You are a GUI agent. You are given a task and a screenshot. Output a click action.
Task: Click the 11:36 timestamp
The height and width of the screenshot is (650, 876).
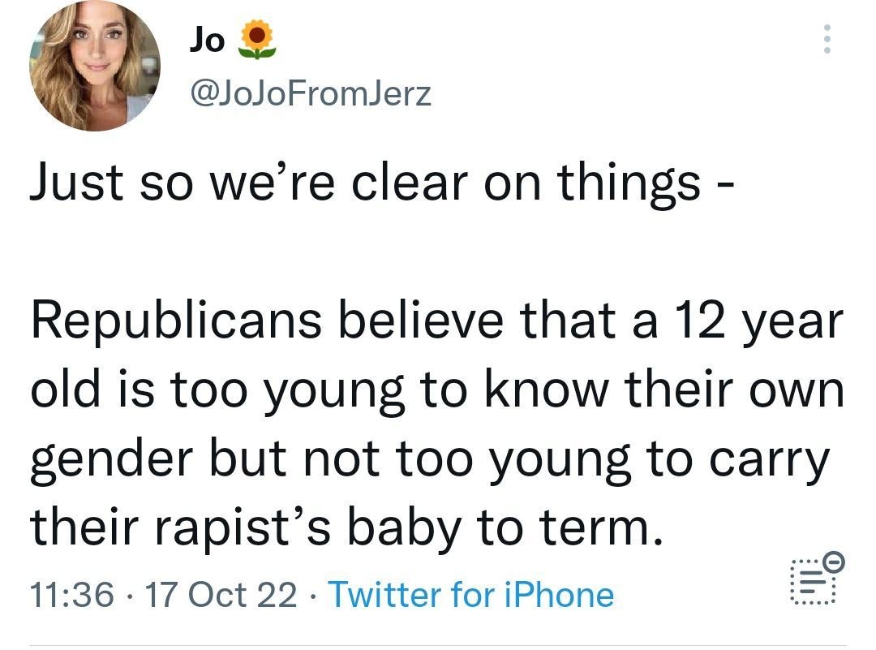[72, 595]
